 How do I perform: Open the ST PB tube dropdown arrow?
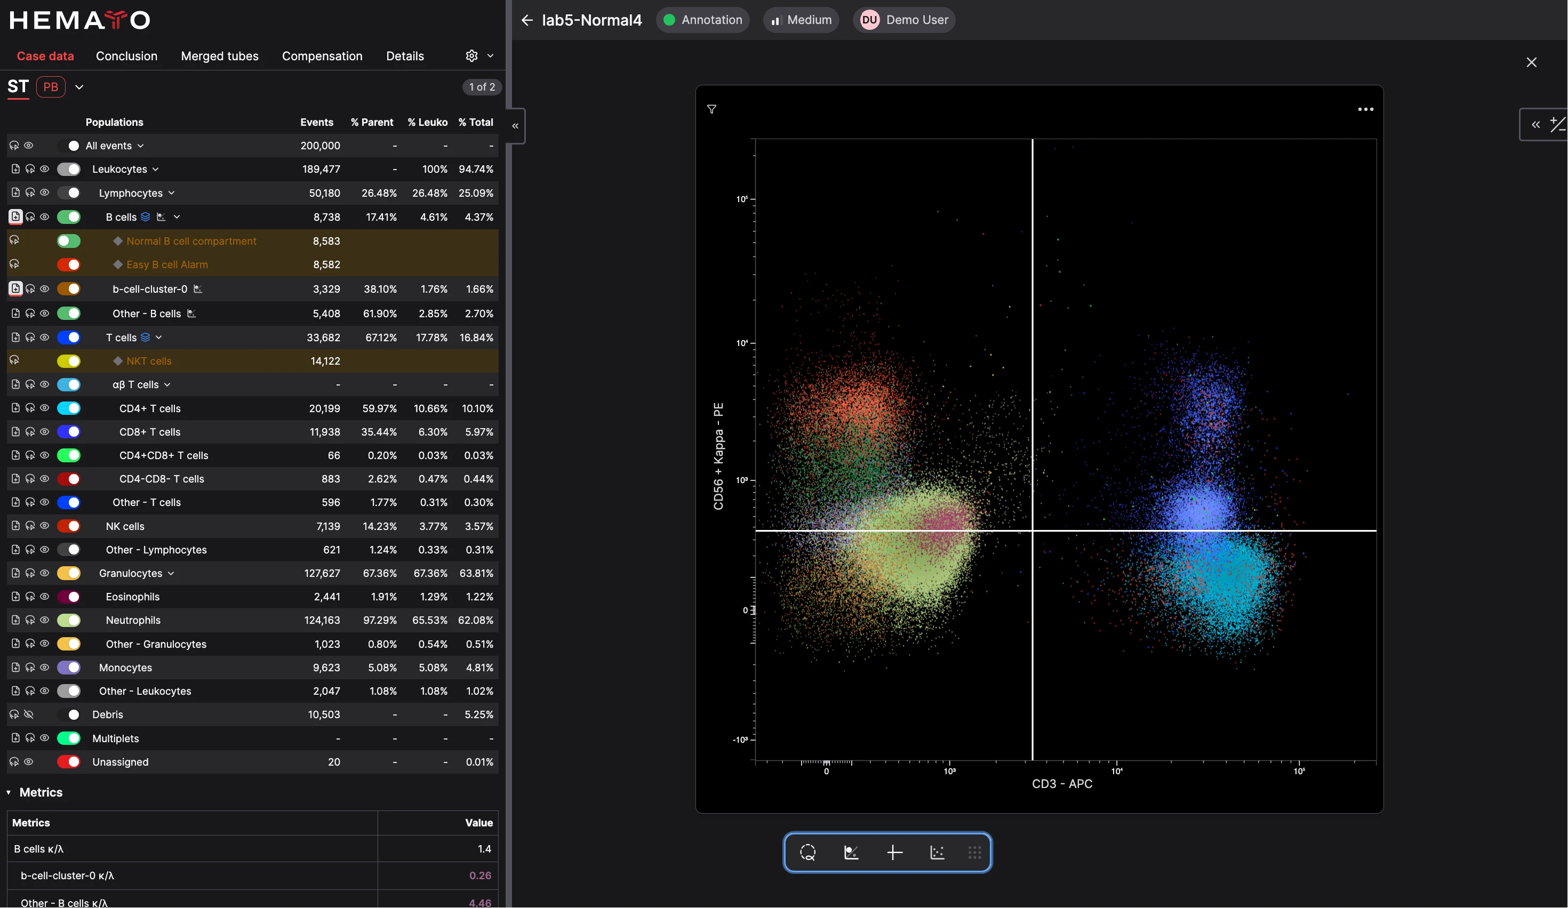point(79,87)
